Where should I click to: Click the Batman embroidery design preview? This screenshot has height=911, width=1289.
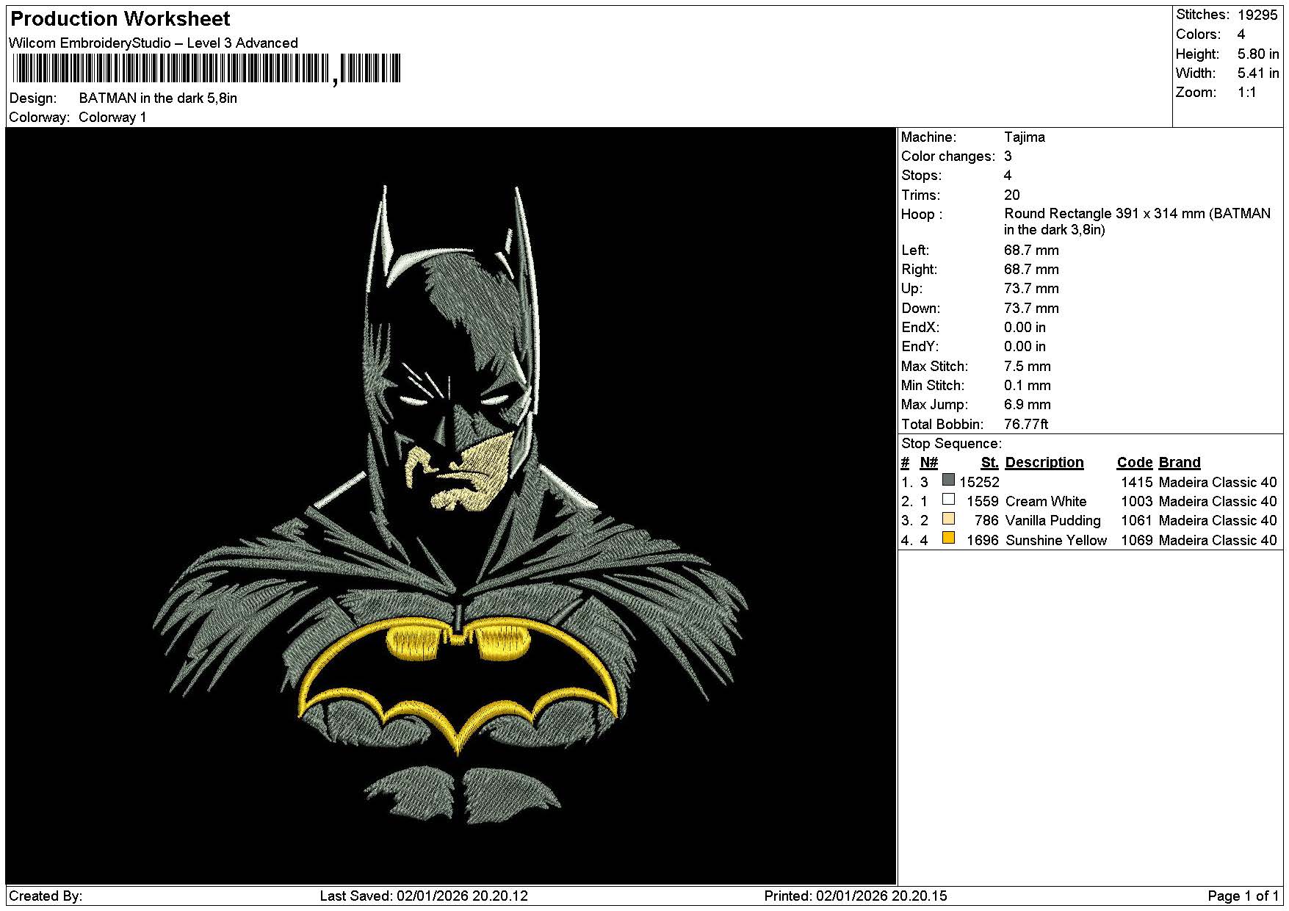coord(451,506)
